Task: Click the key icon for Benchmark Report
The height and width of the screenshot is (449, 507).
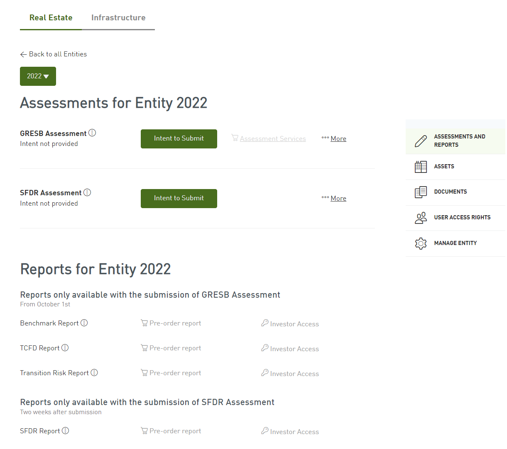Action: point(265,323)
